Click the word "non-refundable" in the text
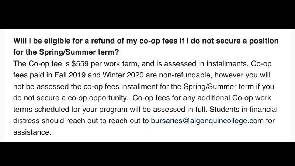Viewport: 295px width, 166px height. click(x=185, y=75)
